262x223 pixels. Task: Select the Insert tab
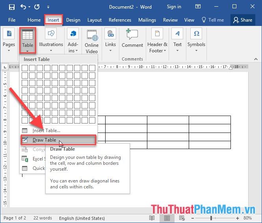tap(53, 20)
